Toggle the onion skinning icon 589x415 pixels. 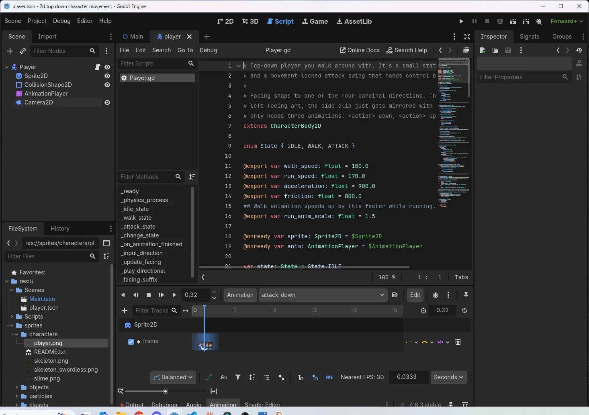(x=436, y=295)
